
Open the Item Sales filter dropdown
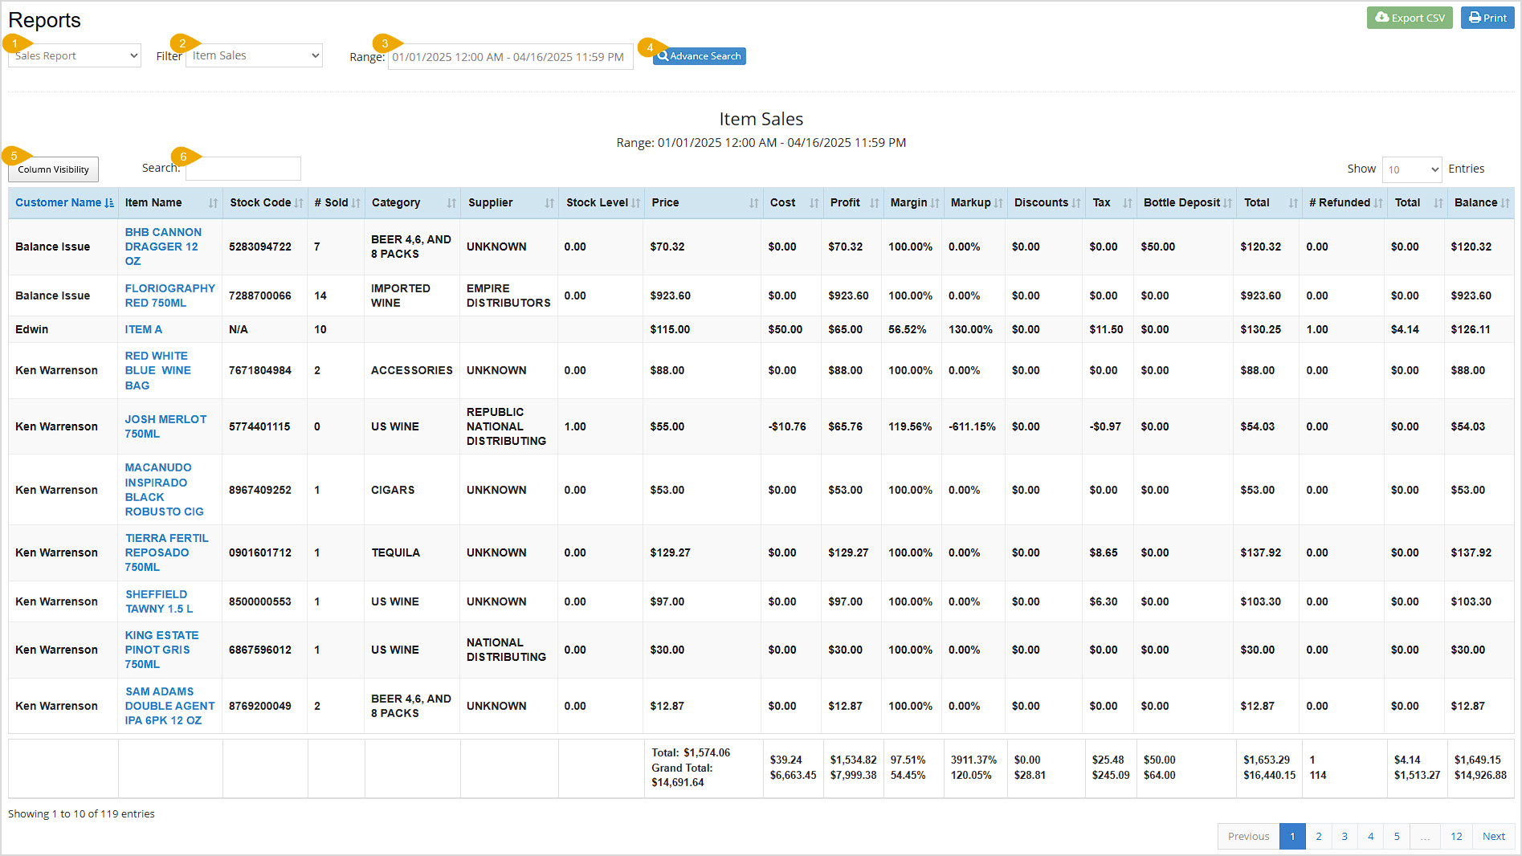(253, 55)
